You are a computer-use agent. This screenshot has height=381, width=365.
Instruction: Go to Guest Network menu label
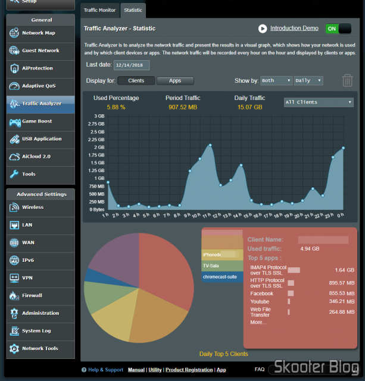(40, 51)
